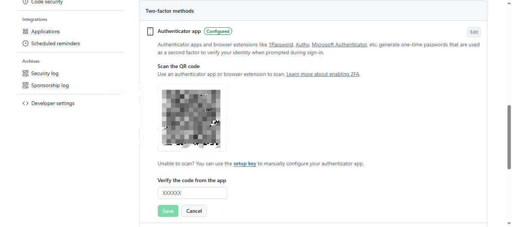This screenshot has height=227, width=512.
Task: Click the Scheduled reminders clock icon
Action: click(x=25, y=44)
